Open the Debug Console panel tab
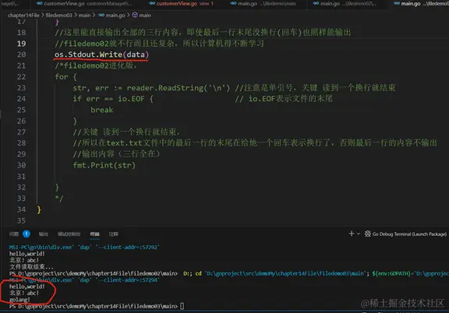This screenshot has width=449, height=313. pos(69,234)
